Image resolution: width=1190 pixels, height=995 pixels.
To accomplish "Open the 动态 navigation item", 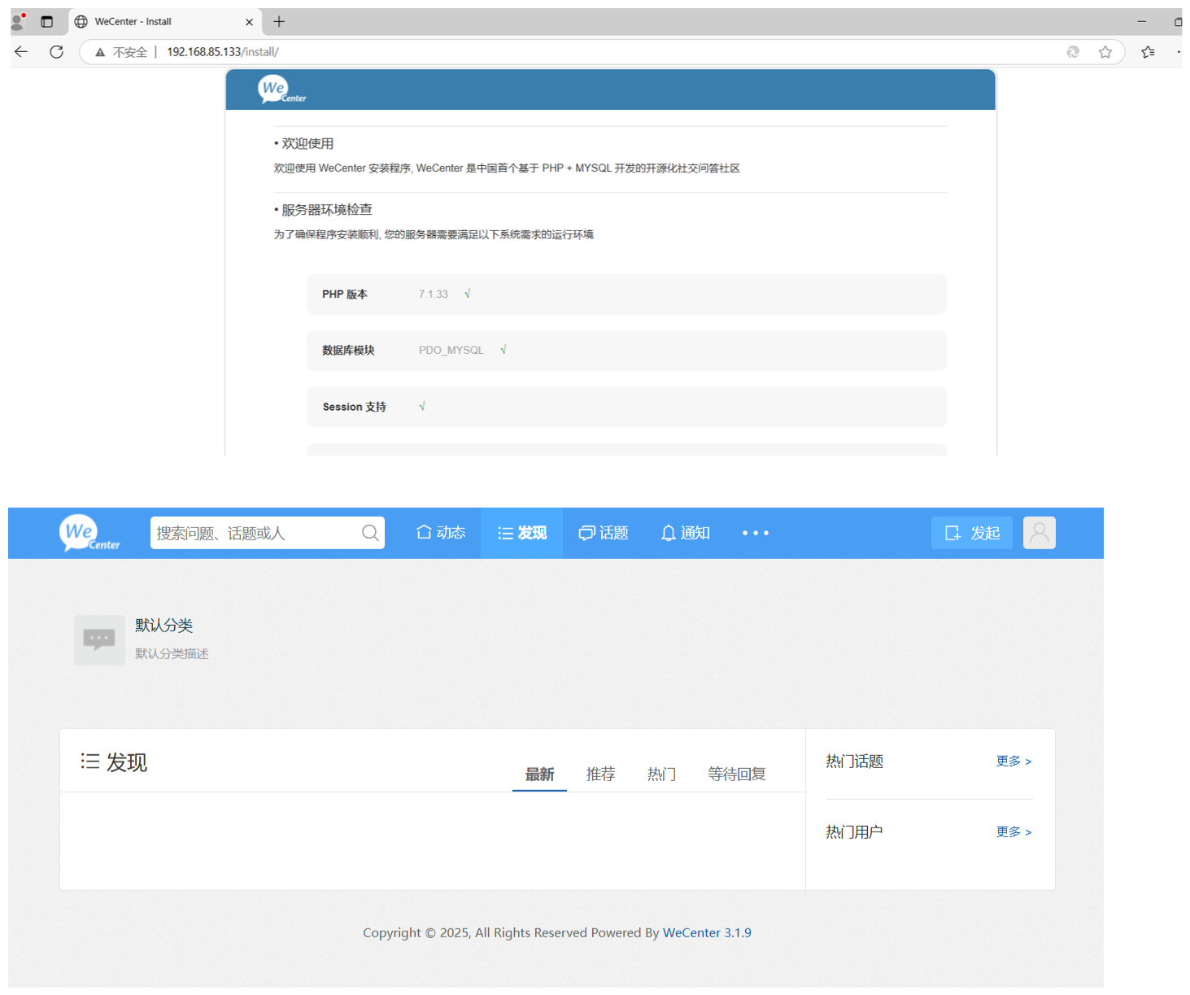I will coord(440,533).
